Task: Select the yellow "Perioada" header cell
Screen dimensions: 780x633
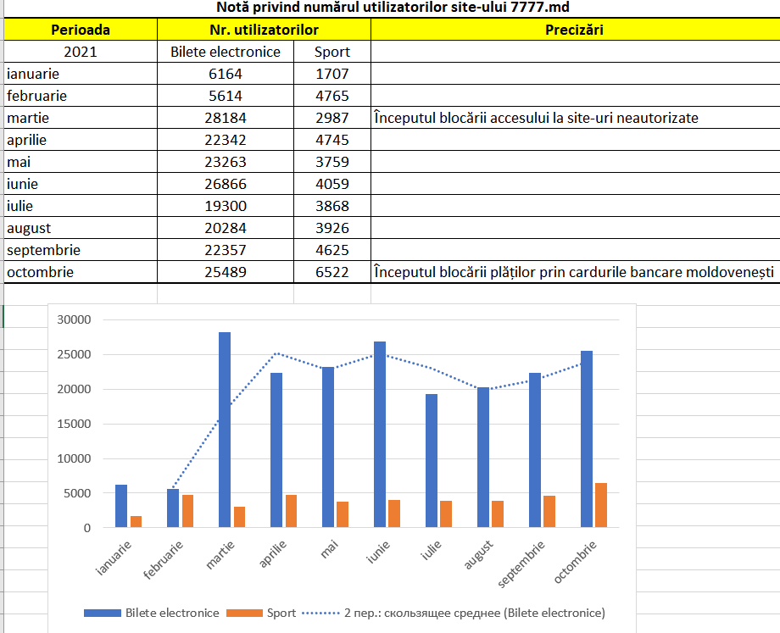Action: [x=81, y=30]
